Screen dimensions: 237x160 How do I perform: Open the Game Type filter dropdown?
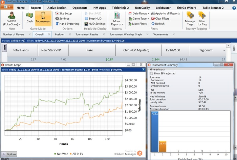pos(138,19)
